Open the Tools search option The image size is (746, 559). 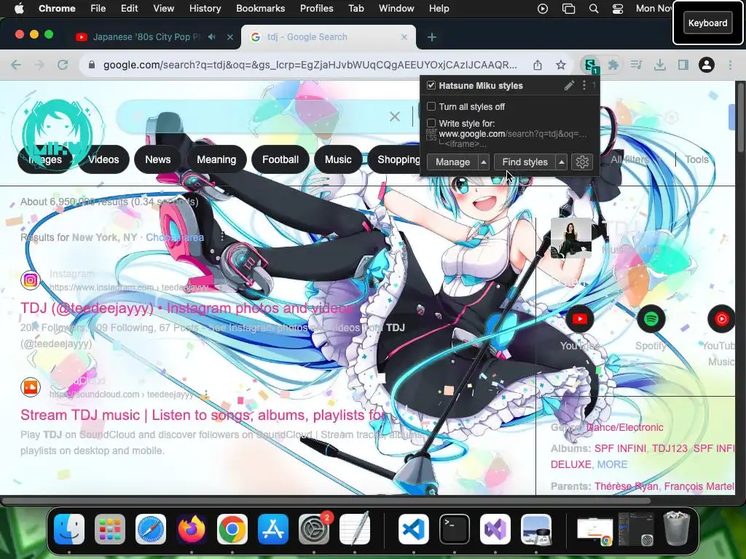(696, 159)
